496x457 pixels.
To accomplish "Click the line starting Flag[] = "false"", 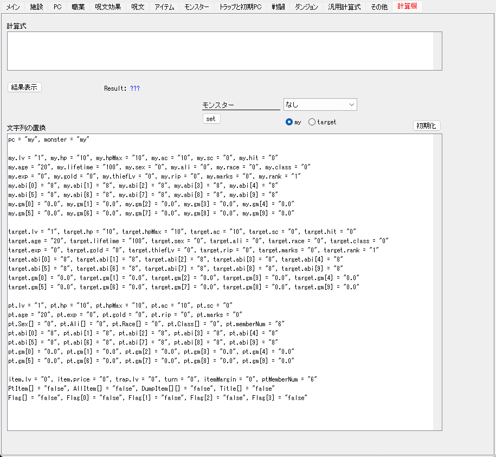I will pyautogui.click(x=158, y=398).
